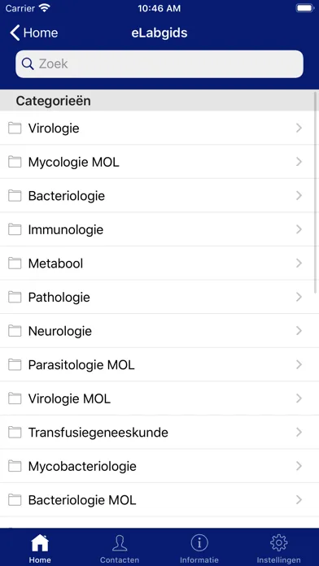Select the Mycobacteriologie category
Image resolution: width=319 pixels, height=566 pixels.
159,466
